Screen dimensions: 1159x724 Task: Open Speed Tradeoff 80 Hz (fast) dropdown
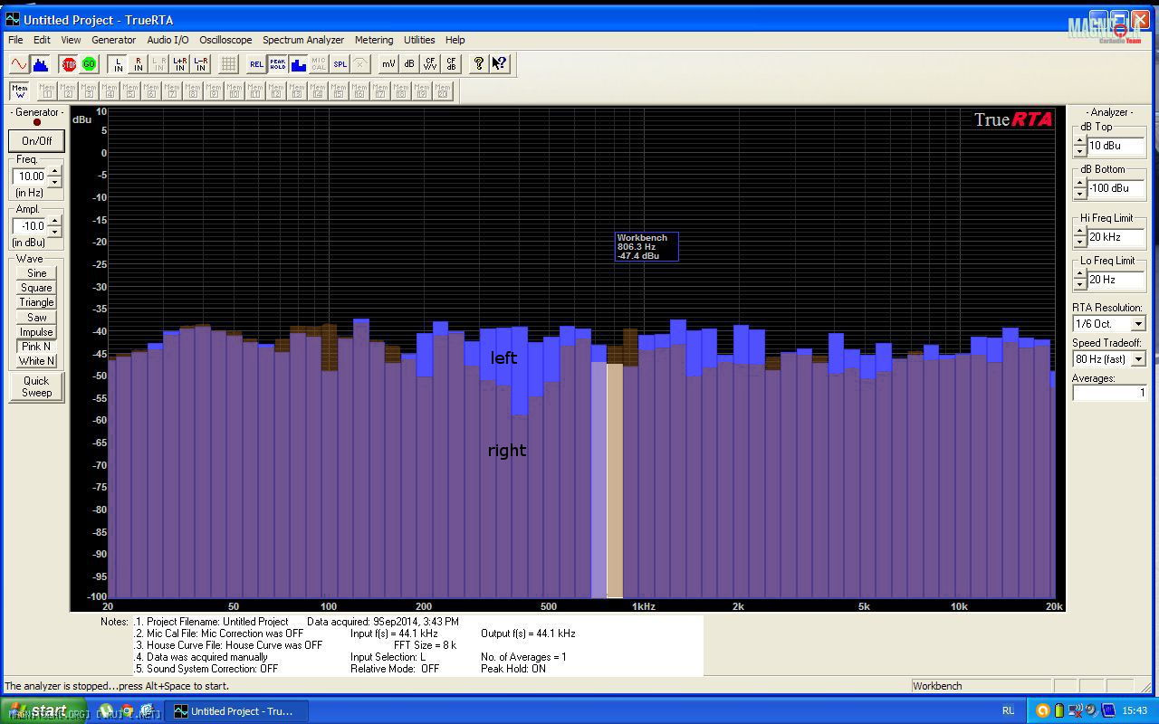click(x=1138, y=359)
